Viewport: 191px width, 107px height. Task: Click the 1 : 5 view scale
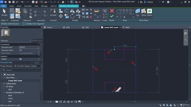click(x=49, y=102)
